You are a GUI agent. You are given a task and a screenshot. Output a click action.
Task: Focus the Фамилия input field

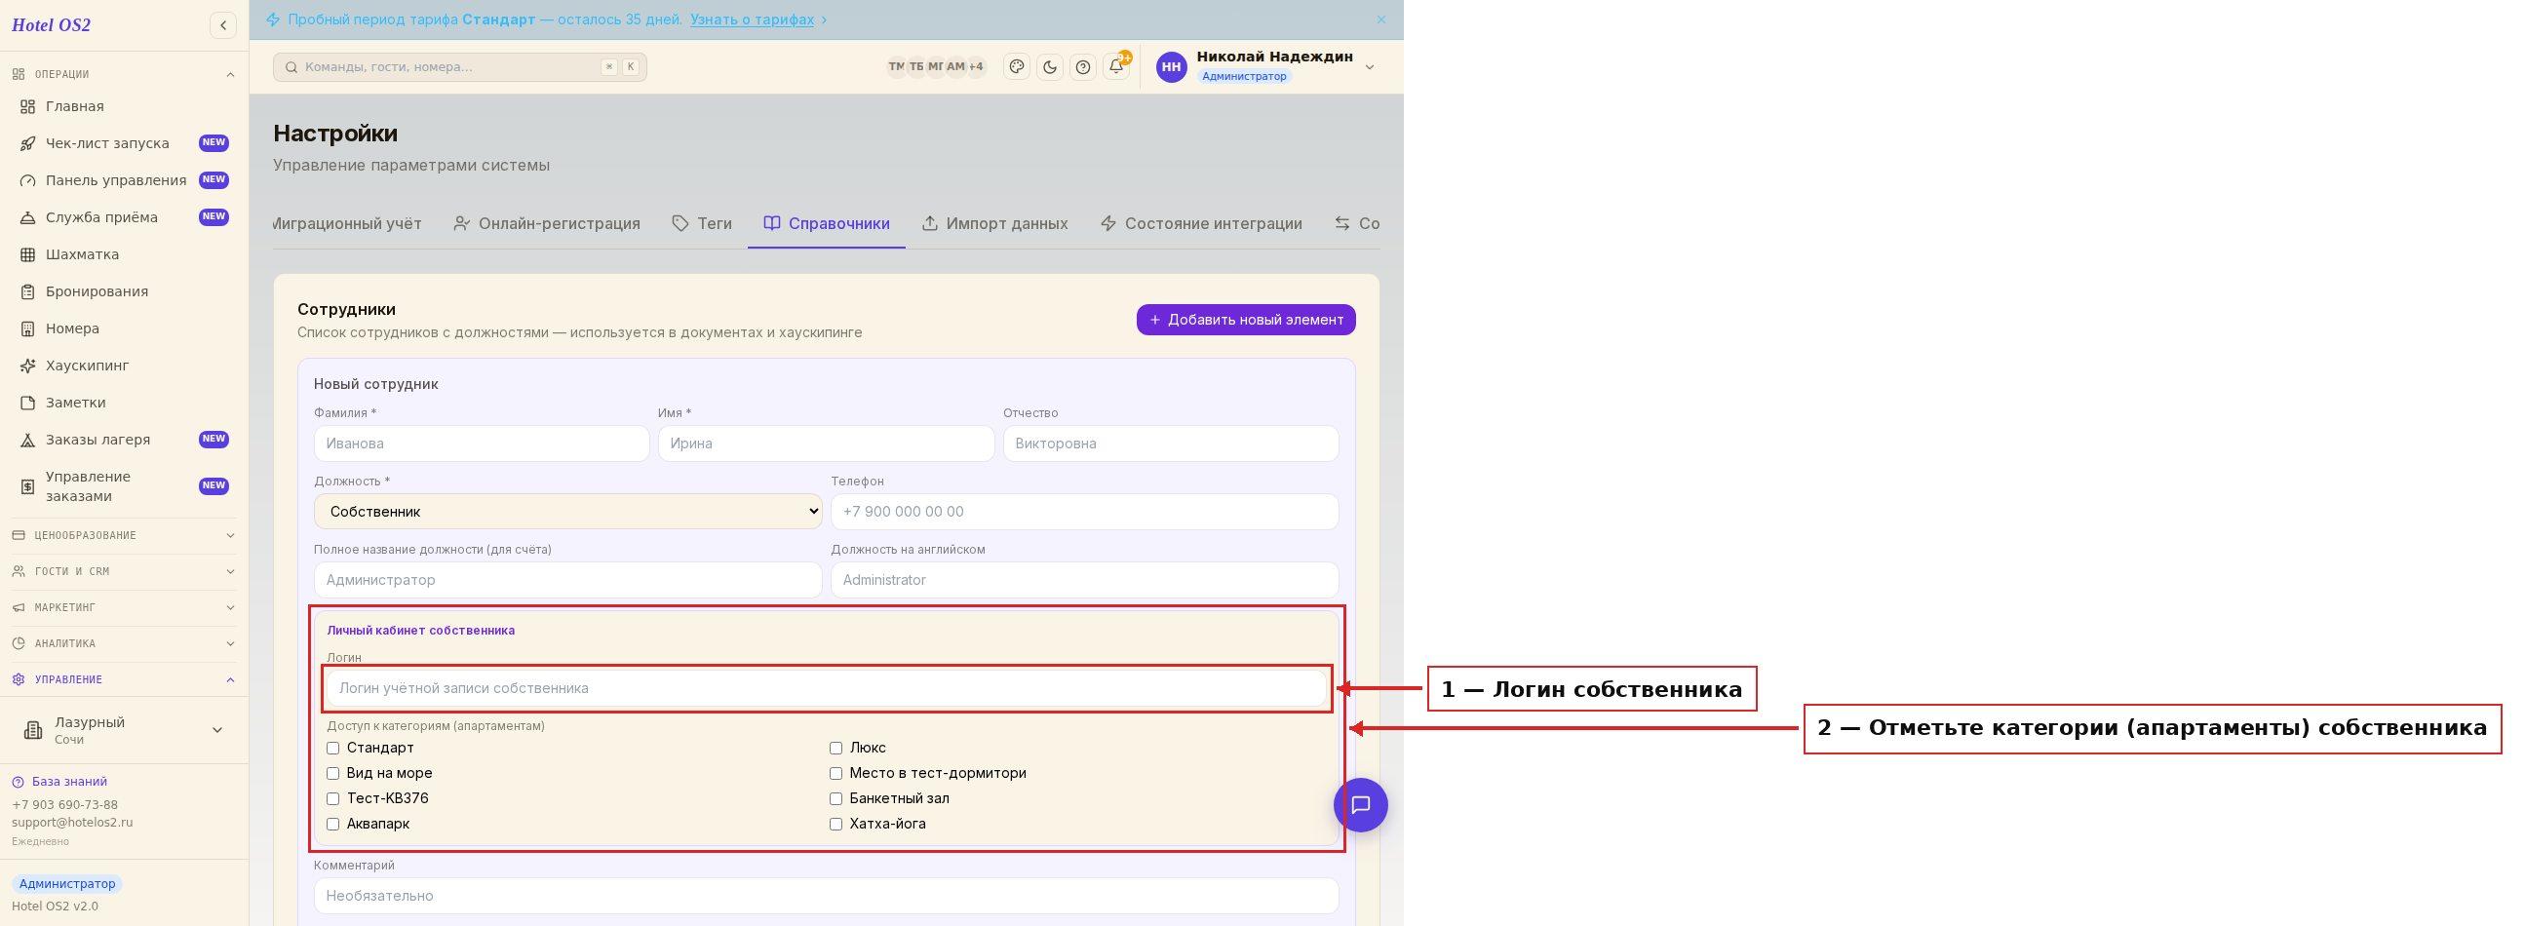click(x=482, y=444)
